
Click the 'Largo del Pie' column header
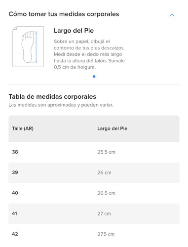(x=112, y=128)
